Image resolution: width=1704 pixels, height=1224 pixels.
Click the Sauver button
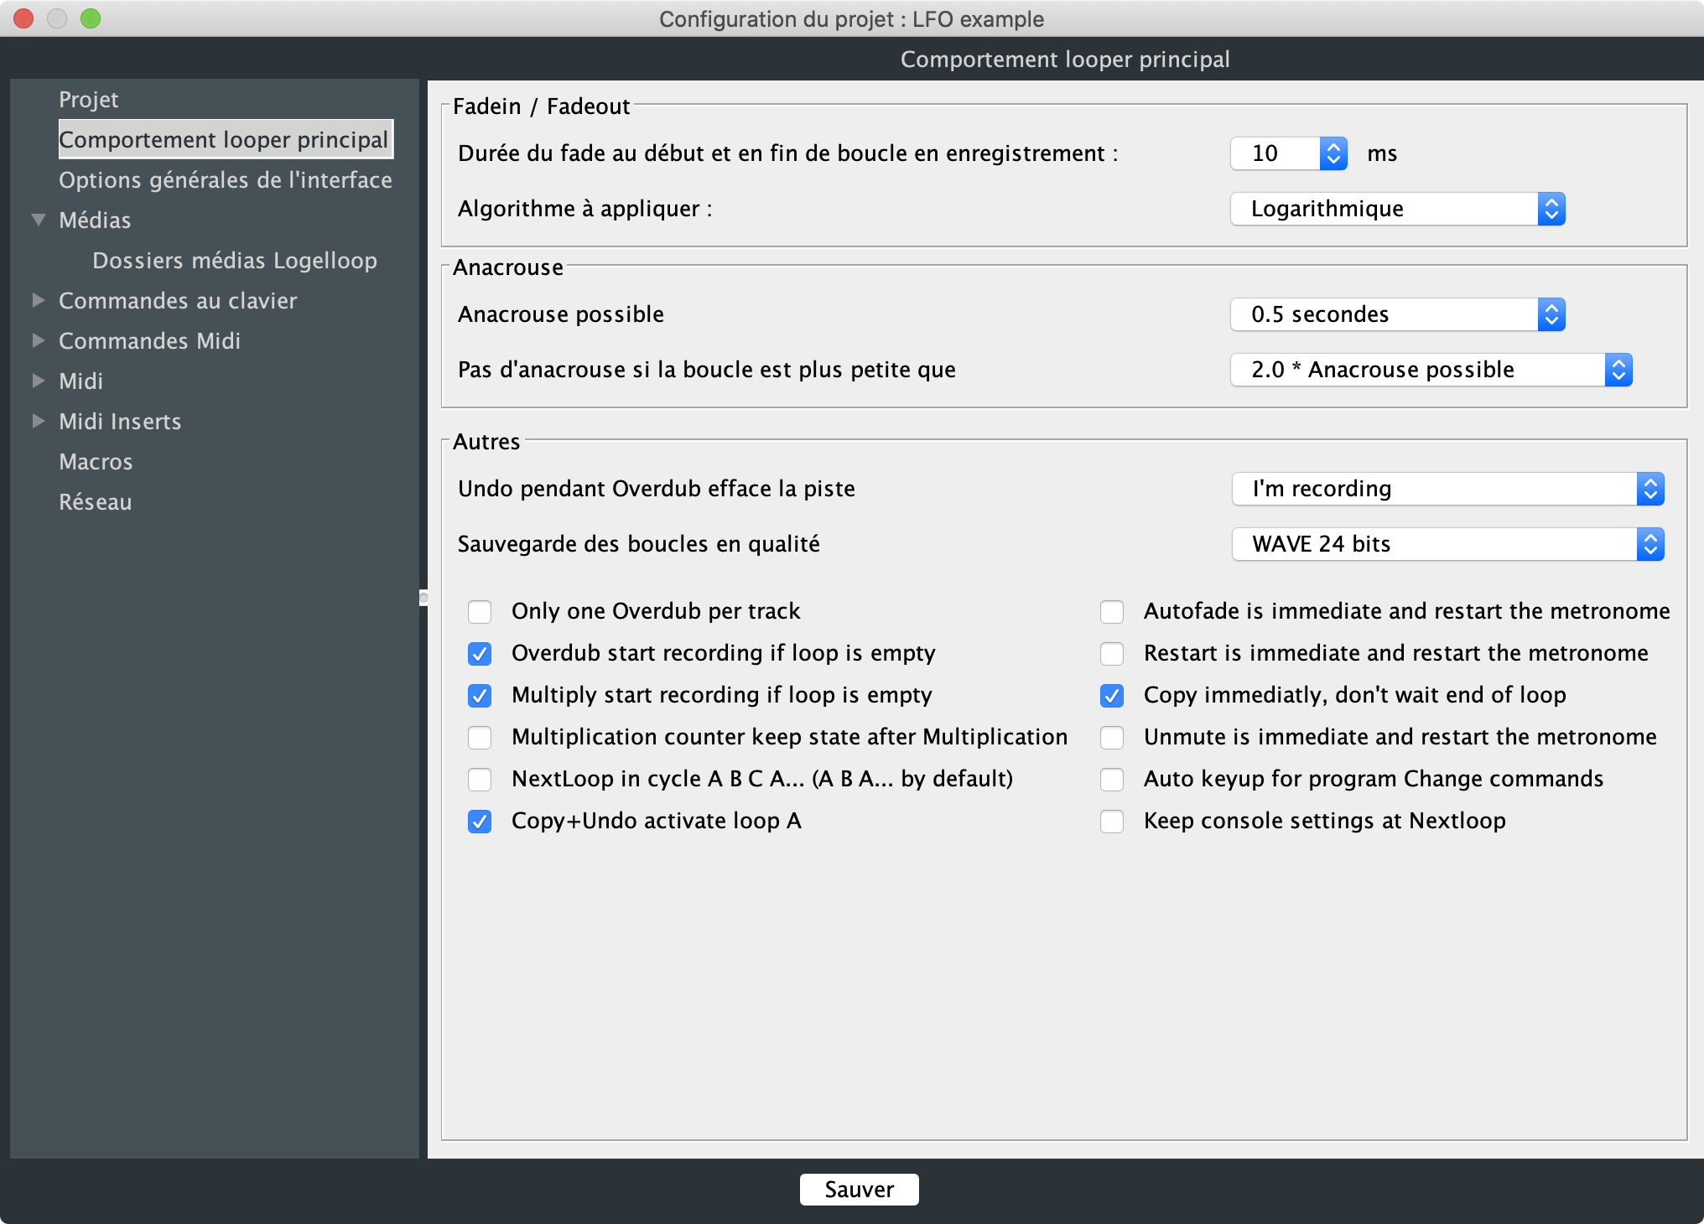(859, 1190)
